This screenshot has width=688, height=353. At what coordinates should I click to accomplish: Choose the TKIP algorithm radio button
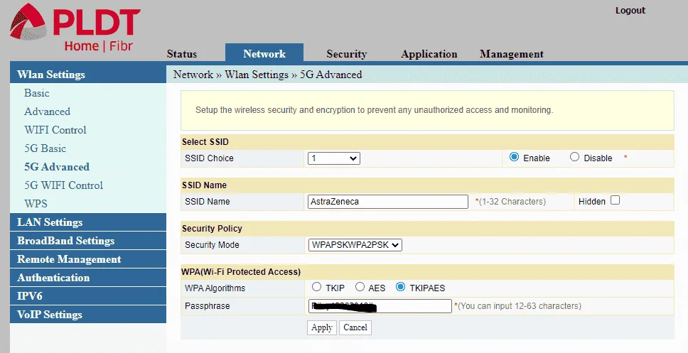(316, 287)
